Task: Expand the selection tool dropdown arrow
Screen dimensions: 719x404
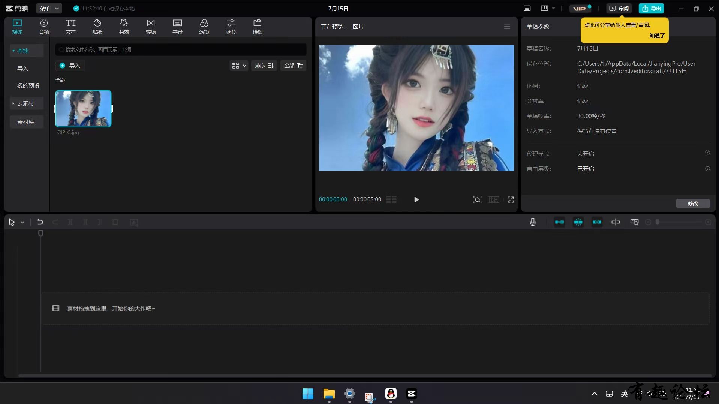Action: point(22,222)
